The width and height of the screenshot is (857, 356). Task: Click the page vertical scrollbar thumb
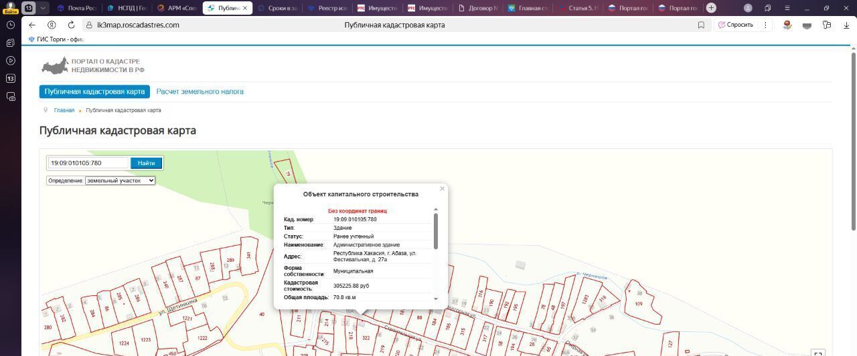(853, 140)
